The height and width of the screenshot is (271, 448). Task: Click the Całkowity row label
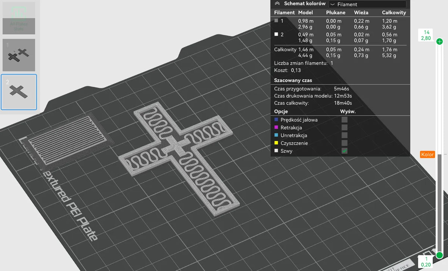pos(285,49)
